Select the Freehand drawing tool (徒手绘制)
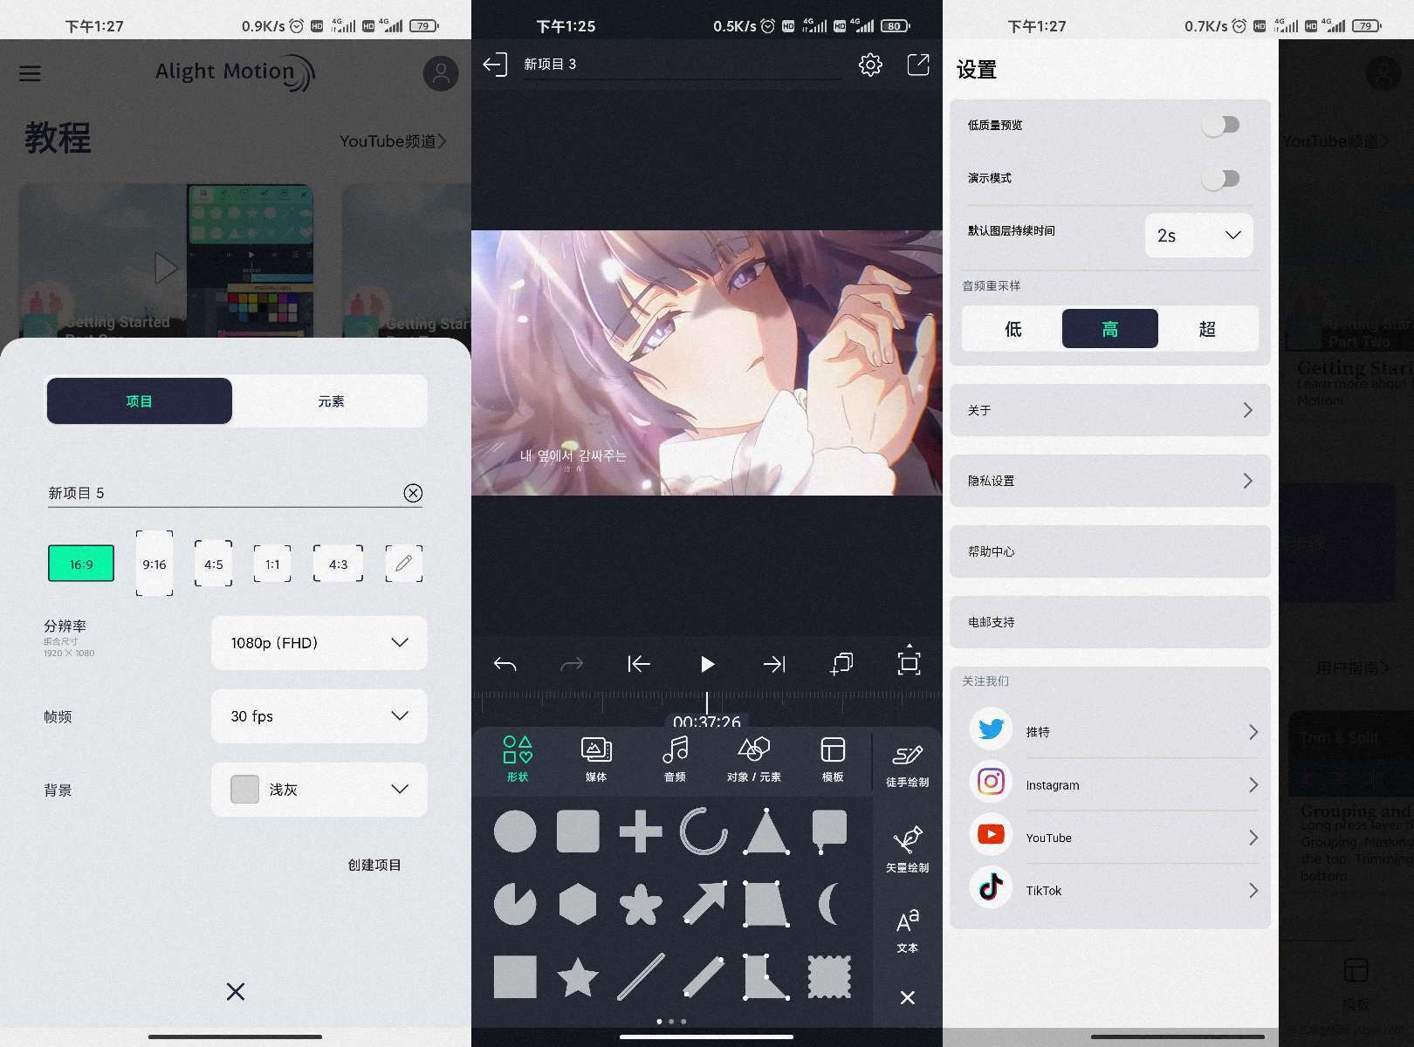Viewport: 1414px width, 1047px height. 907,765
